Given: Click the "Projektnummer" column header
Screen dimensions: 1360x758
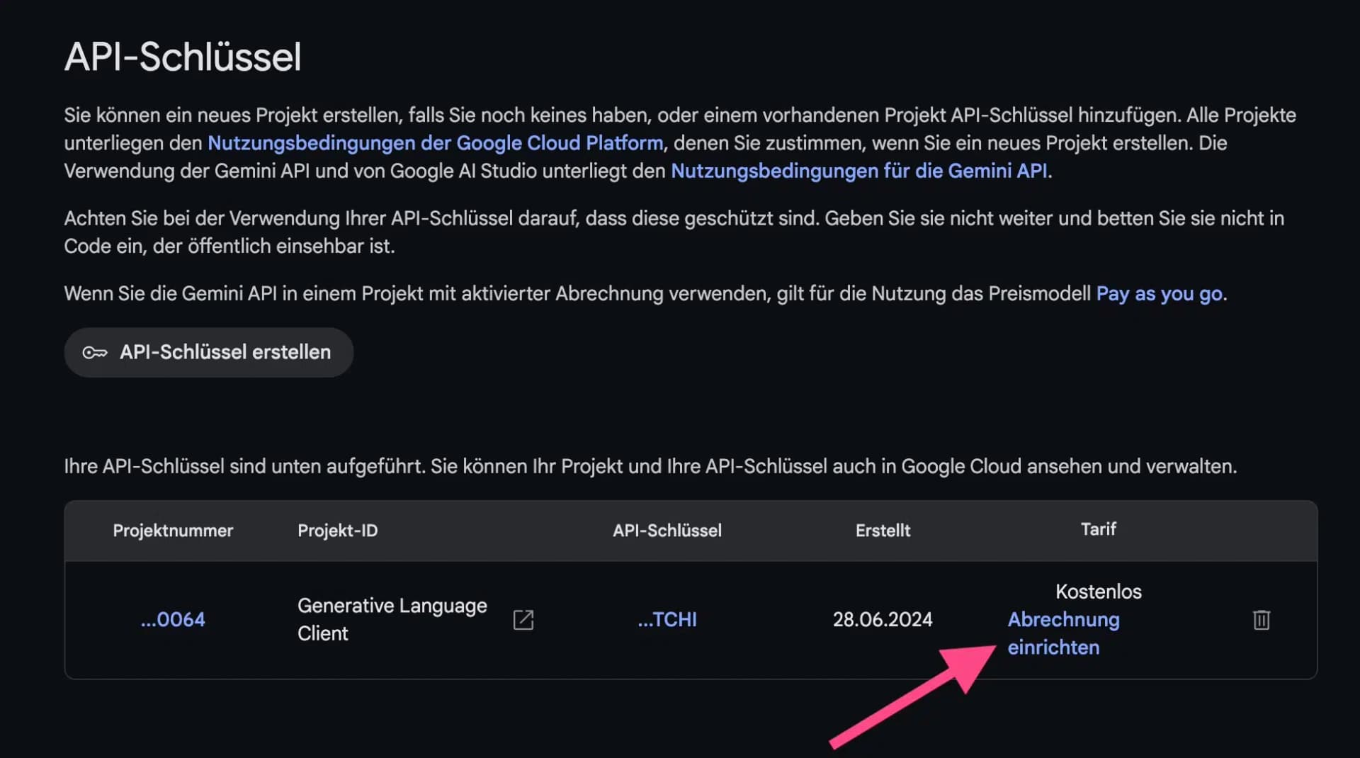Looking at the screenshot, I should point(172,530).
